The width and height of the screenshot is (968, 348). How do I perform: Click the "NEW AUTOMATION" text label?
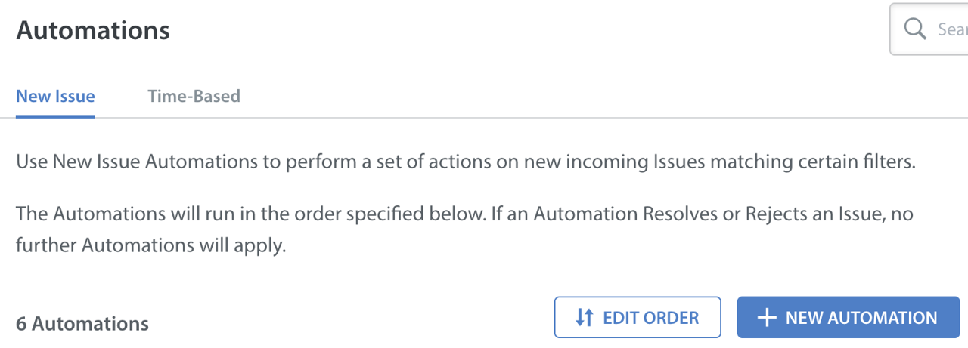(x=861, y=318)
